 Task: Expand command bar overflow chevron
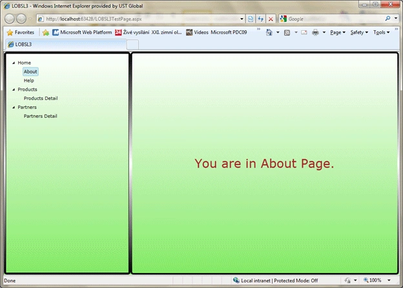coord(397,29)
